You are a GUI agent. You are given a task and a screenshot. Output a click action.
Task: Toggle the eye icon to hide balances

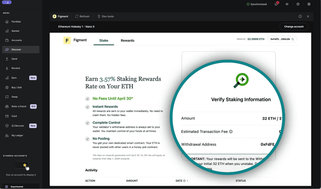[x=287, y=4]
